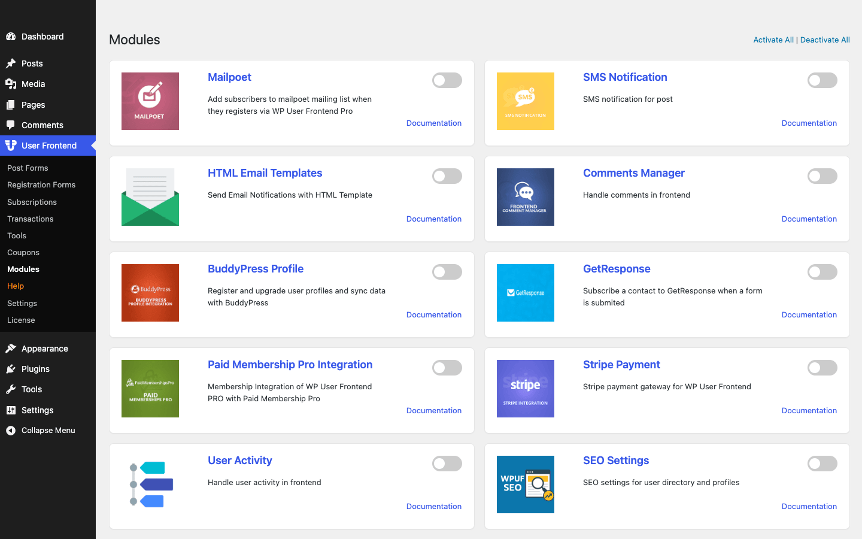Open Mailpoet Documentation link
This screenshot has width=862, height=539.
[x=434, y=123]
